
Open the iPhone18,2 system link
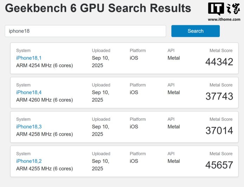(x=29, y=161)
